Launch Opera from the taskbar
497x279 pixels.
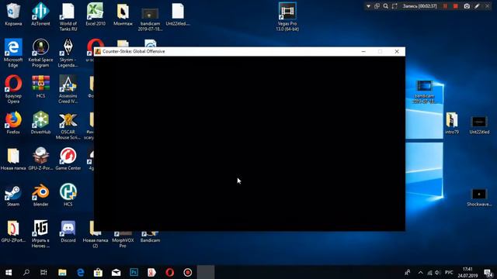[x=169, y=272]
